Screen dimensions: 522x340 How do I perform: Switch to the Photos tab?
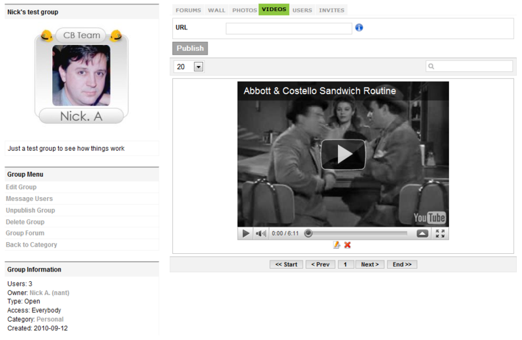point(244,10)
